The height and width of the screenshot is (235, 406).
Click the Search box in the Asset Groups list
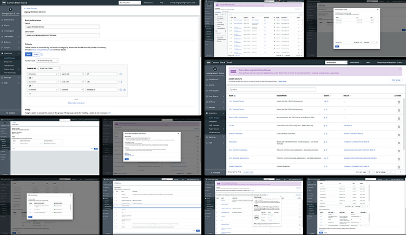[272, 89]
